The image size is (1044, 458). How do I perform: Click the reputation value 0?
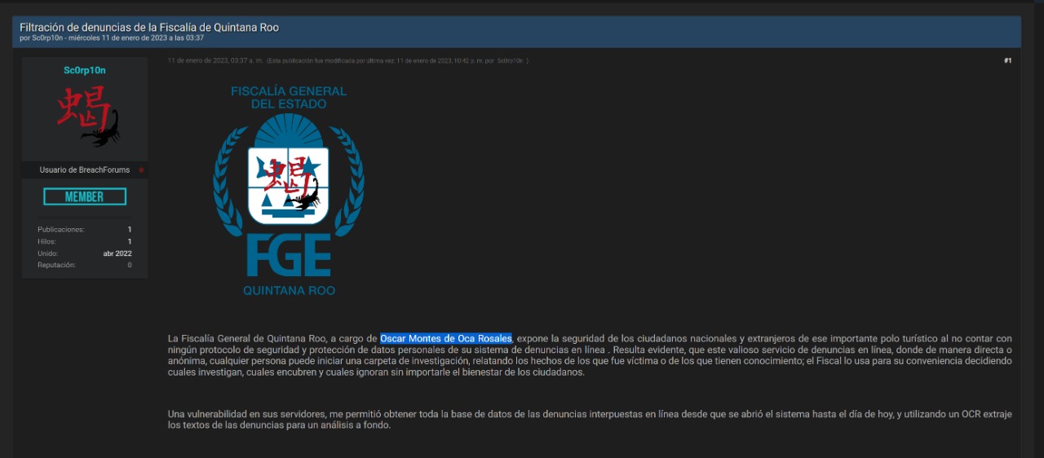coord(130,266)
